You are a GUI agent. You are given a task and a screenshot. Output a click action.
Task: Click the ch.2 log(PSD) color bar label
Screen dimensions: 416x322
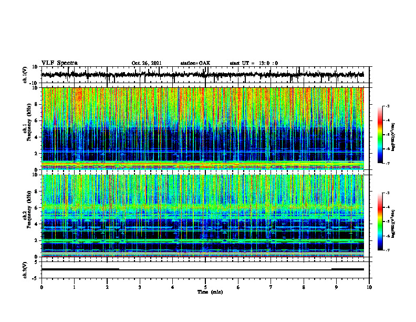point(393,223)
